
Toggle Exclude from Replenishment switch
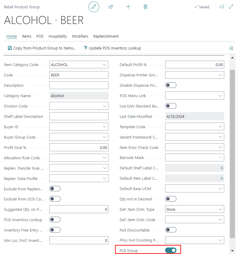[x=55, y=189]
